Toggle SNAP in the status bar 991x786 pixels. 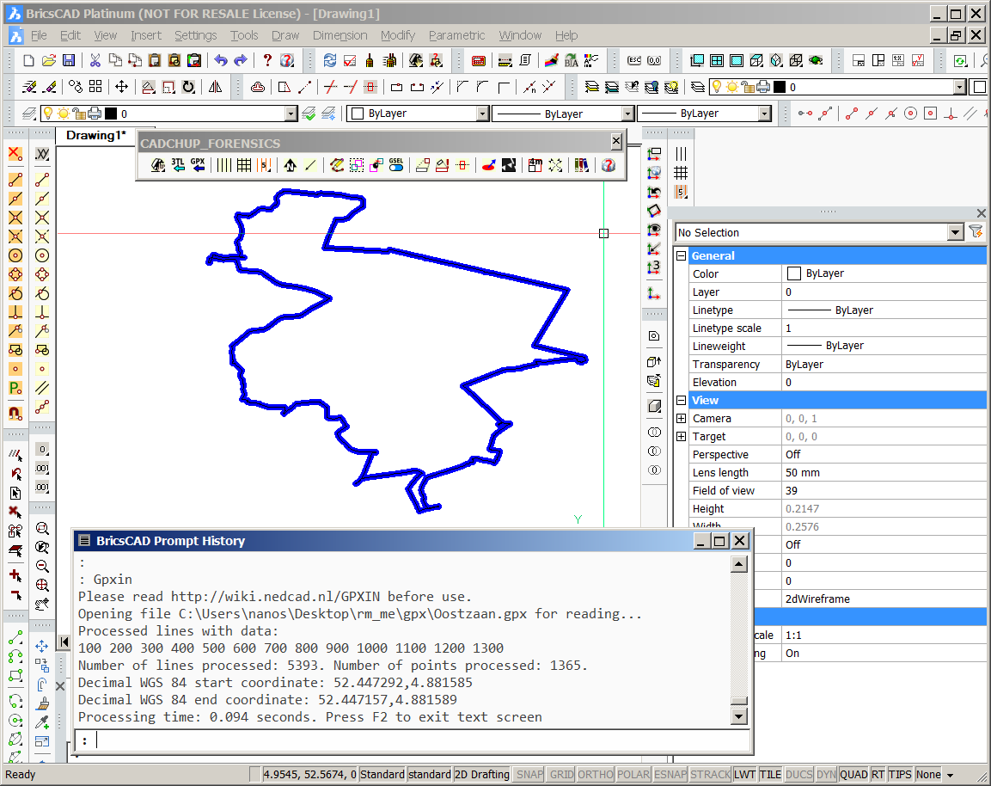pyautogui.click(x=529, y=775)
